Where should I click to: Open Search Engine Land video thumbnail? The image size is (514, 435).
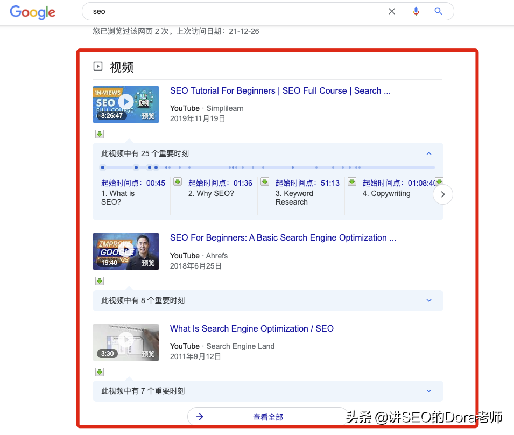pos(126,342)
